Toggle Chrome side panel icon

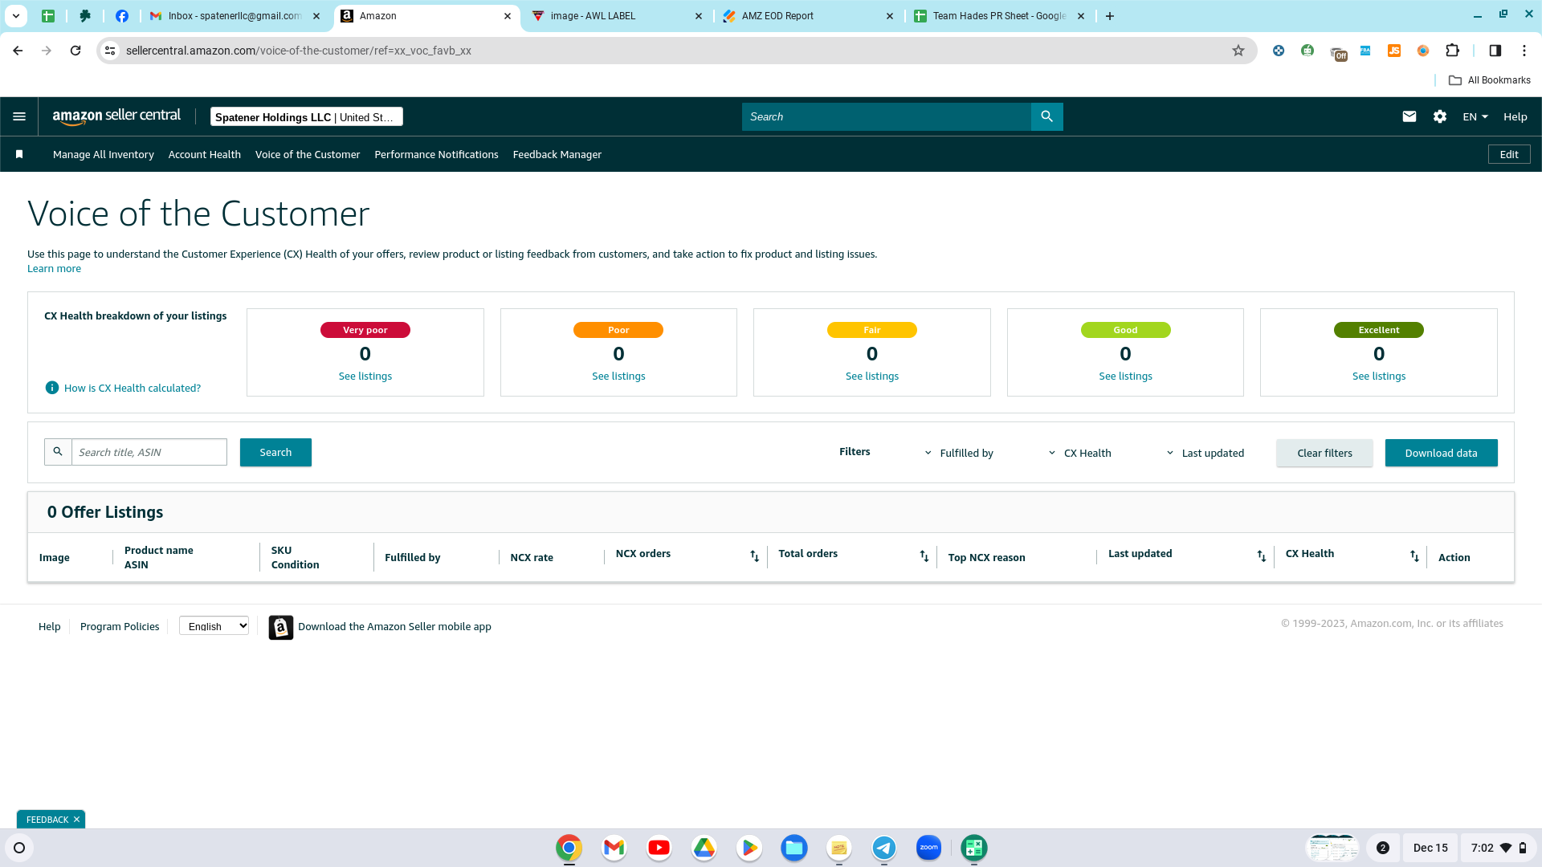click(1495, 51)
